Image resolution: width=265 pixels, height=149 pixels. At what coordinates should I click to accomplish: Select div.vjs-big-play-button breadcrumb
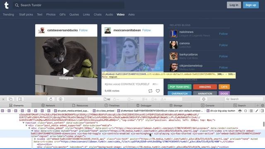[221, 111]
